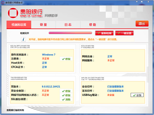The width and height of the screenshot is (154, 115).
Task: Click the Host文件 status '正常'
Action: tap(44, 63)
